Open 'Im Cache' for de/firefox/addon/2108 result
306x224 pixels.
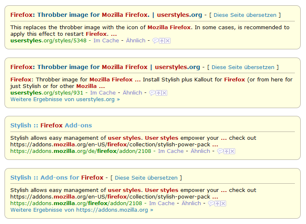coord(171,151)
